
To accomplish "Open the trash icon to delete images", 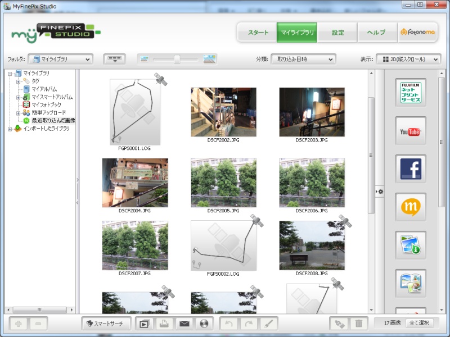I will 359,324.
